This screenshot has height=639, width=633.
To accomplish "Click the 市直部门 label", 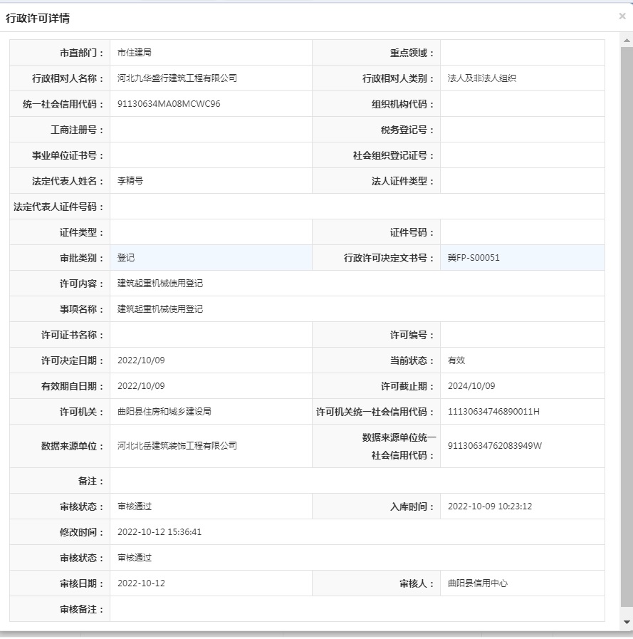I will [x=81, y=53].
